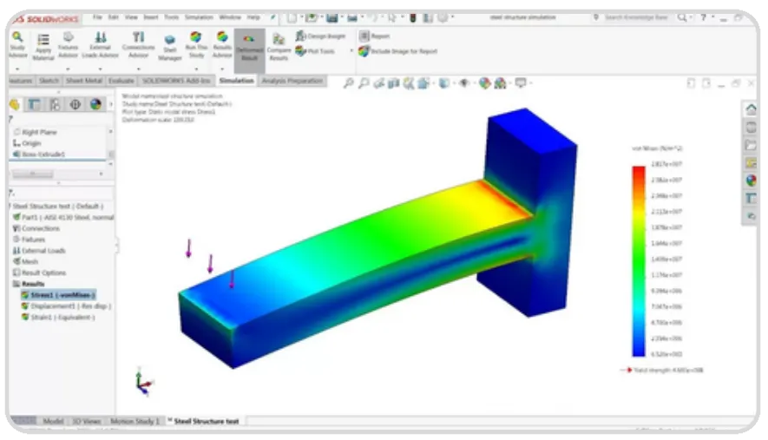
Task: Click the Rebuild traffic light icon
Action: pos(413,17)
